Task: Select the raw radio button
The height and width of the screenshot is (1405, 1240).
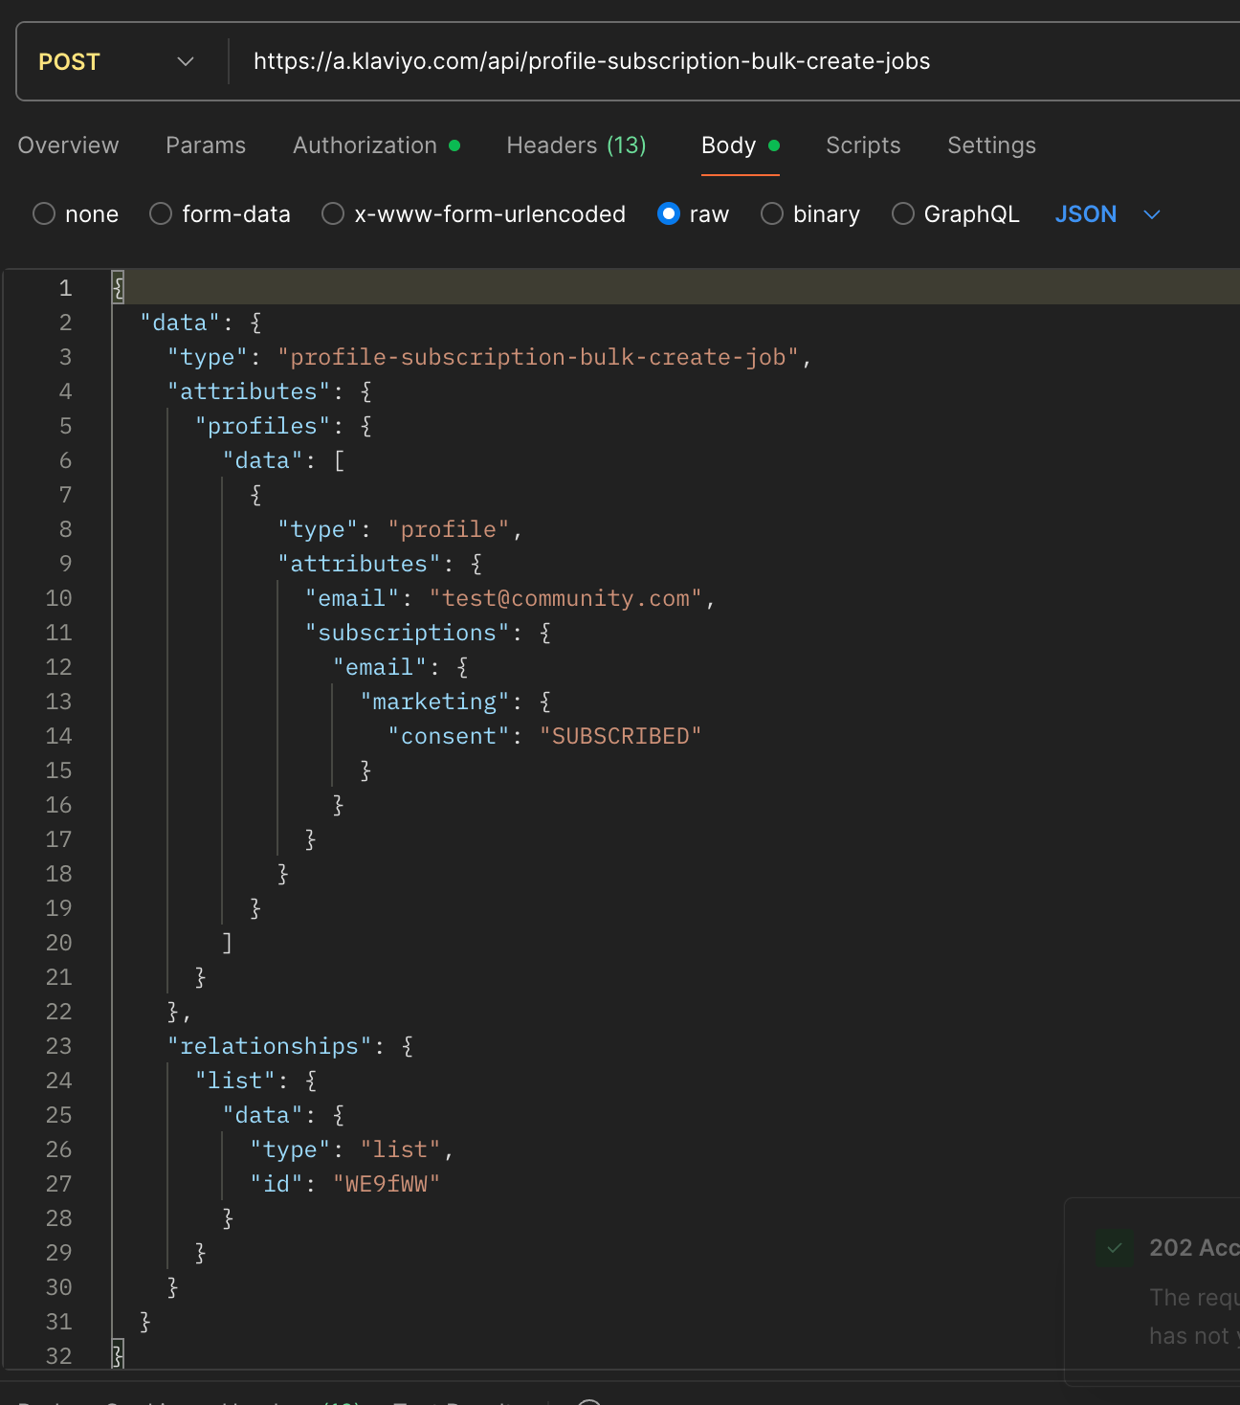Action: coord(669,213)
